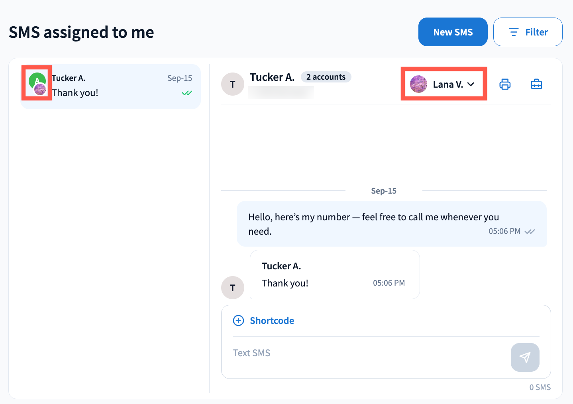Screen dimensions: 573x404
Task: Insert a Shortcode via the link
Action: tap(272, 321)
